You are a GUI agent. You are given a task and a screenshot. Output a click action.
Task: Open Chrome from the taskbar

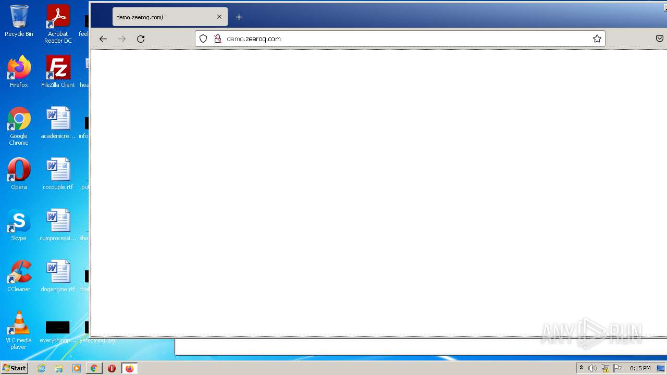coord(94,368)
